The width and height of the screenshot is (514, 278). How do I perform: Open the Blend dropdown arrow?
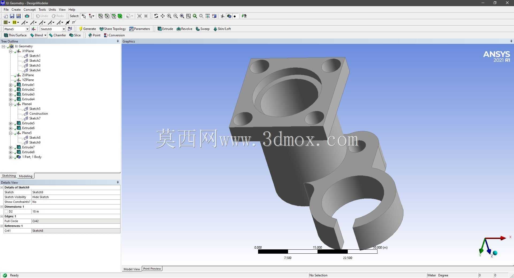(x=45, y=35)
